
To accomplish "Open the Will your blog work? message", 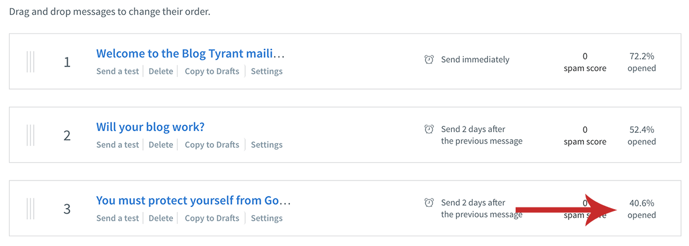I will 150,126.
